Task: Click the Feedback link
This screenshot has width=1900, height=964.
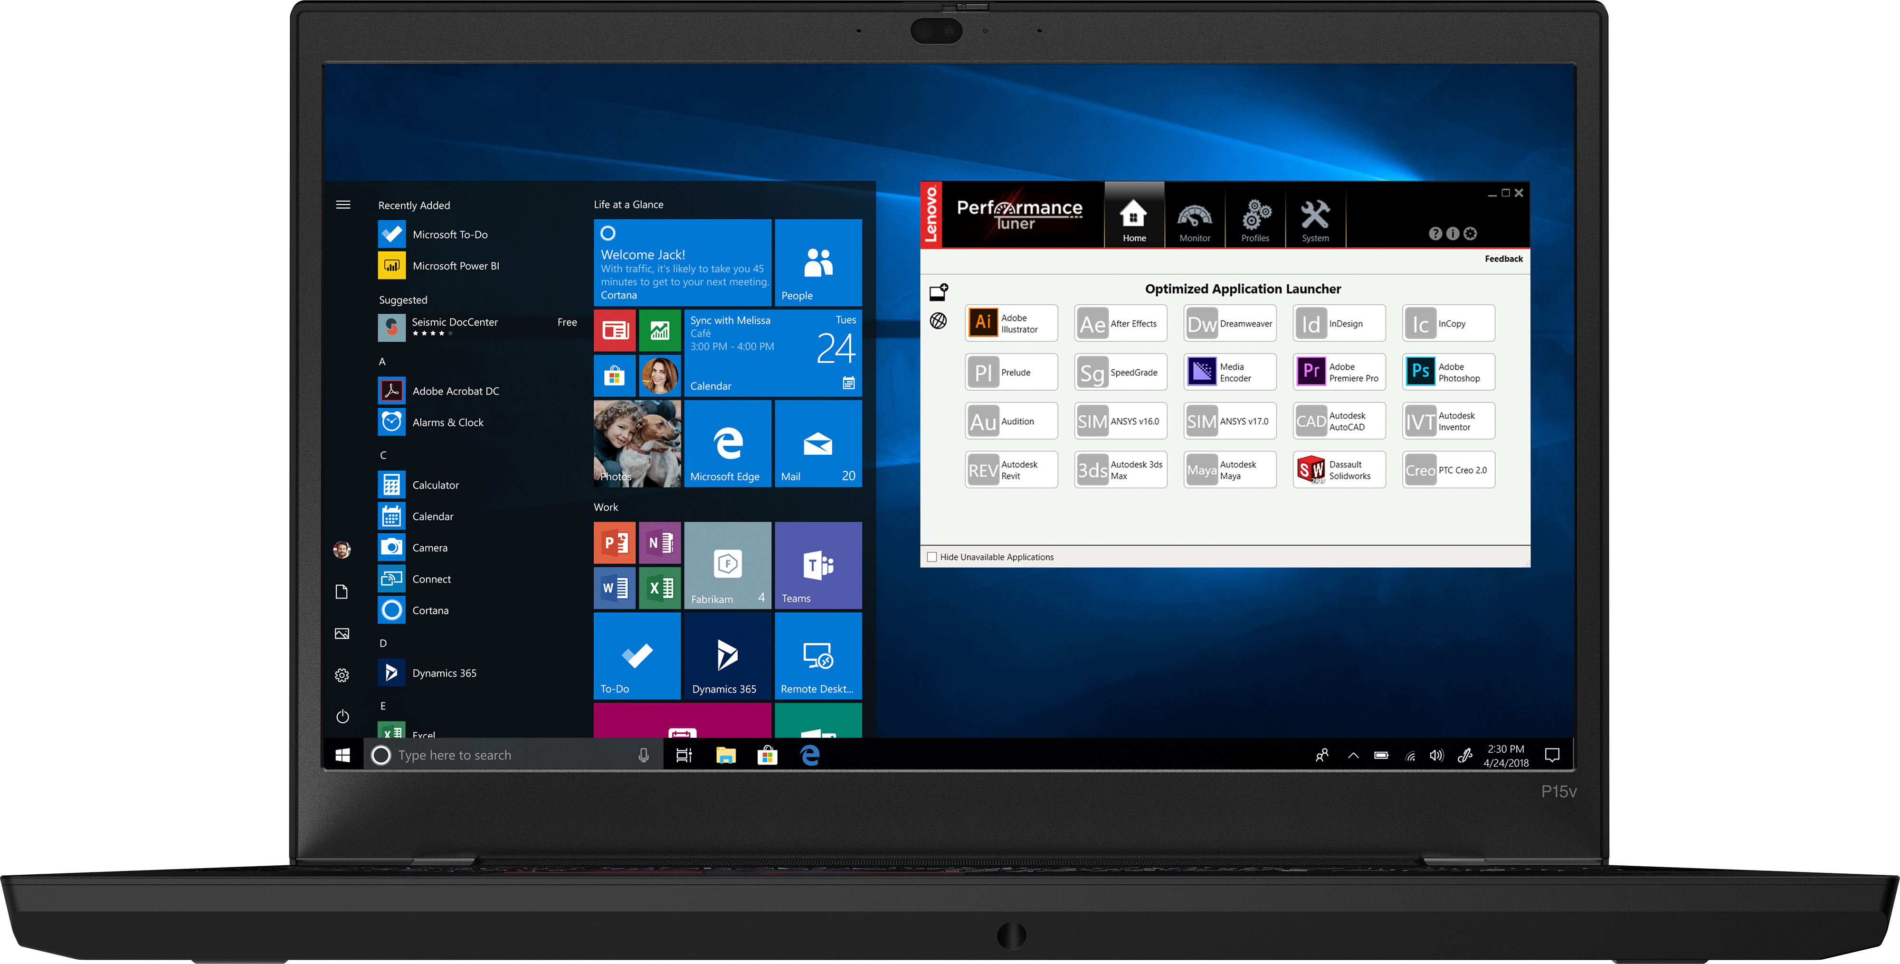Action: coord(1503,259)
